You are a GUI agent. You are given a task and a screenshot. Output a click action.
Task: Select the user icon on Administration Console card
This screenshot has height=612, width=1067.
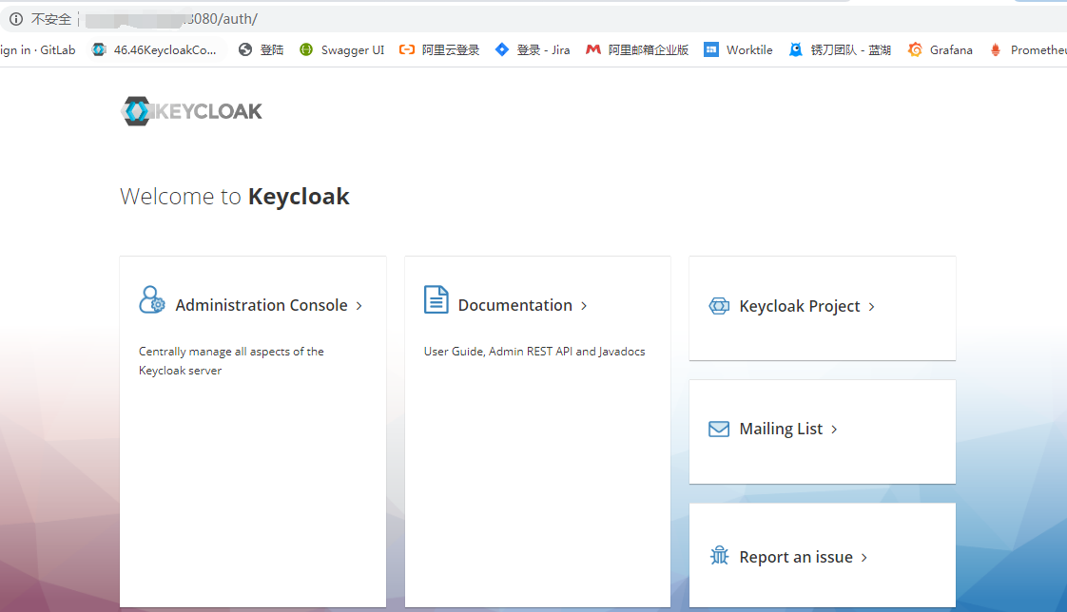pyautogui.click(x=151, y=299)
